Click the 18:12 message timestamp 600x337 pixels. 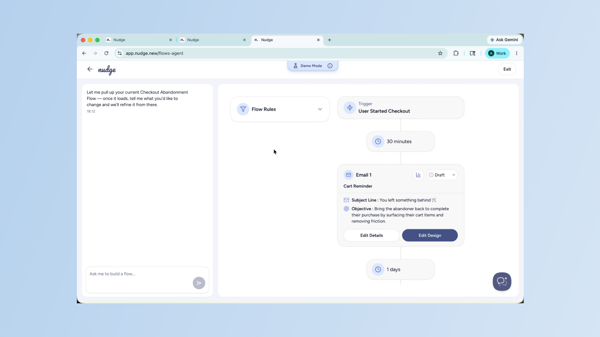pyautogui.click(x=91, y=111)
